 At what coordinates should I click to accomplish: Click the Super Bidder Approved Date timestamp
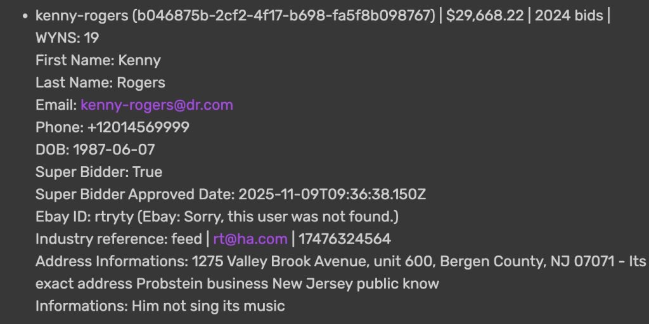point(331,194)
